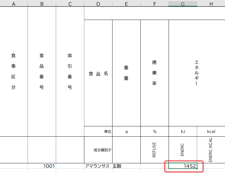
Task: Select column F header
Action: [x=155, y=3]
